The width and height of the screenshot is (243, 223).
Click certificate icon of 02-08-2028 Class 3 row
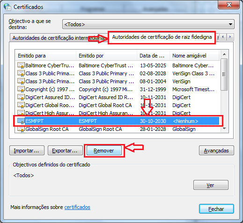click(21, 73)
